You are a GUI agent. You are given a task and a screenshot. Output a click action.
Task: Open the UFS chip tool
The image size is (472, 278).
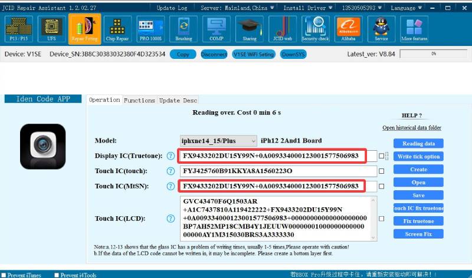(x=51, y=29)
